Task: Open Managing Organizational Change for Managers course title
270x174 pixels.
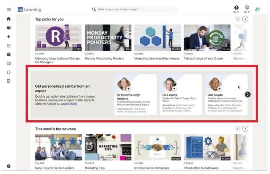Action: click(x=58, y=60)
